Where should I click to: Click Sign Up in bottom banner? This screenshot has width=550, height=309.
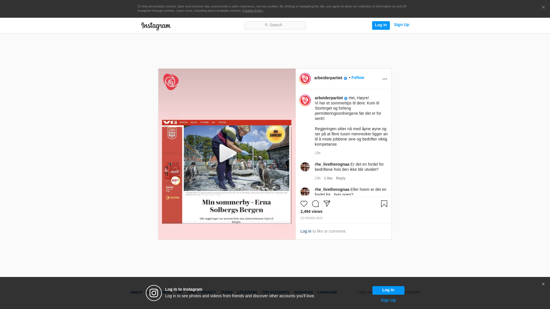coord(388,300)
